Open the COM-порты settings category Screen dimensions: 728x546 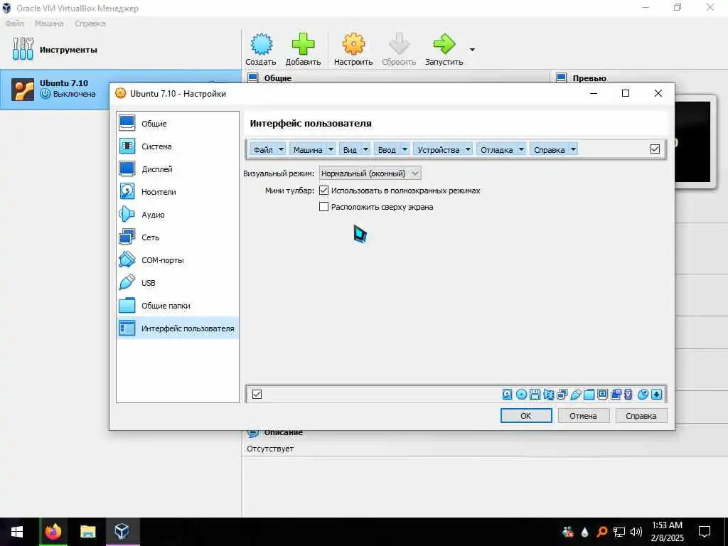[178, 260]
